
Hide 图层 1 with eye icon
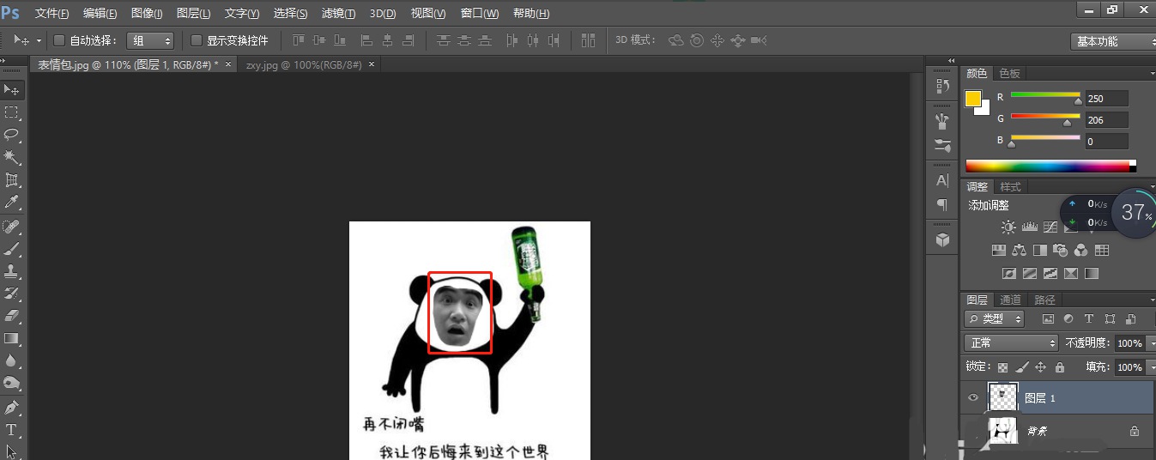973,398
